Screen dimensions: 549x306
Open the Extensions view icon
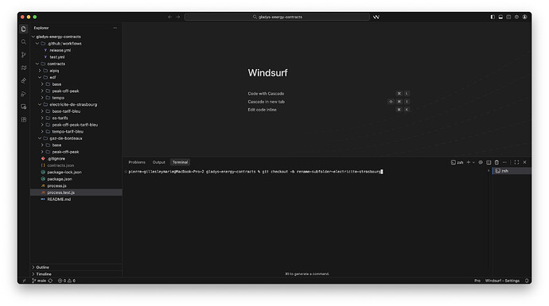[x=23, y=119]
